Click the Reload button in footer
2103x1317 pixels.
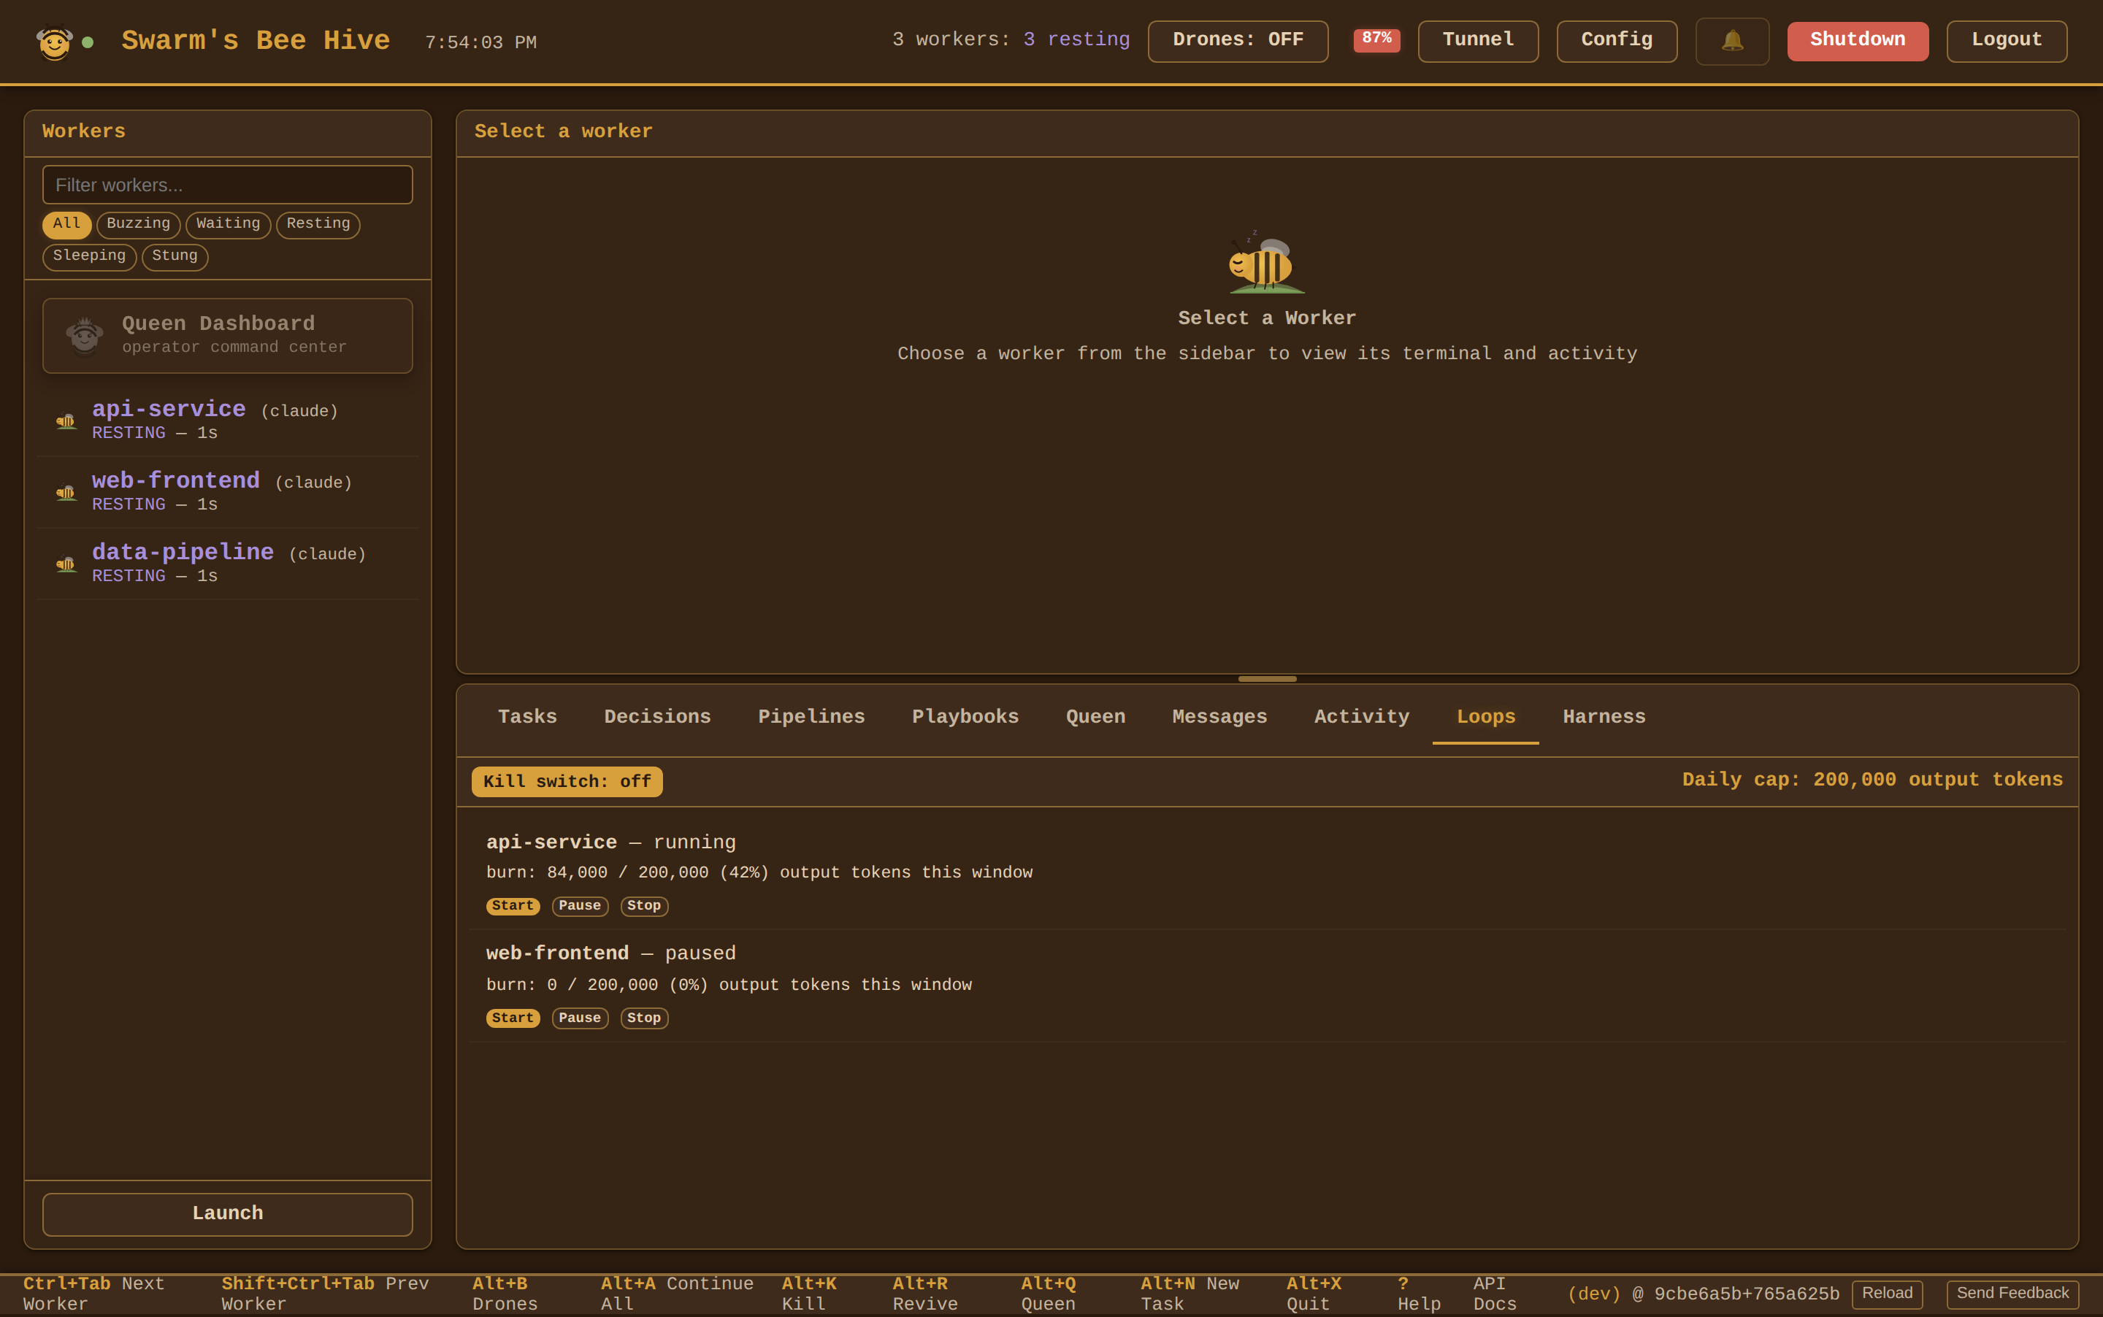[1887, 1294]
